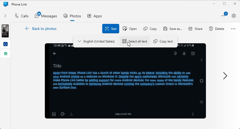Copy the photo
240x129 pixels.
pos(150,29)
